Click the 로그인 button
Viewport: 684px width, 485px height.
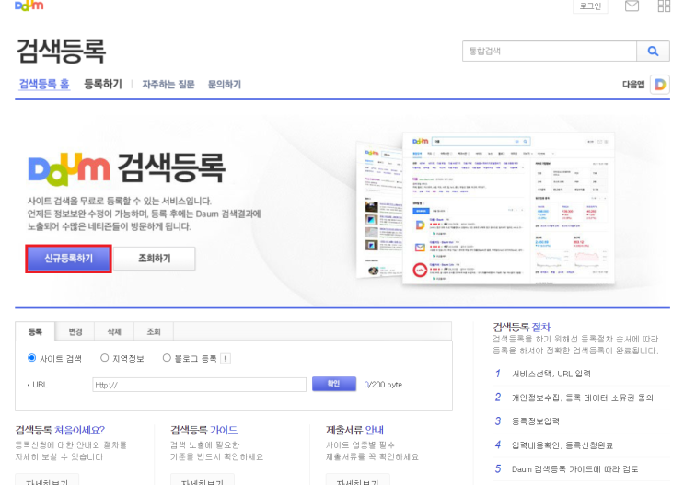[x=590, y=6]
